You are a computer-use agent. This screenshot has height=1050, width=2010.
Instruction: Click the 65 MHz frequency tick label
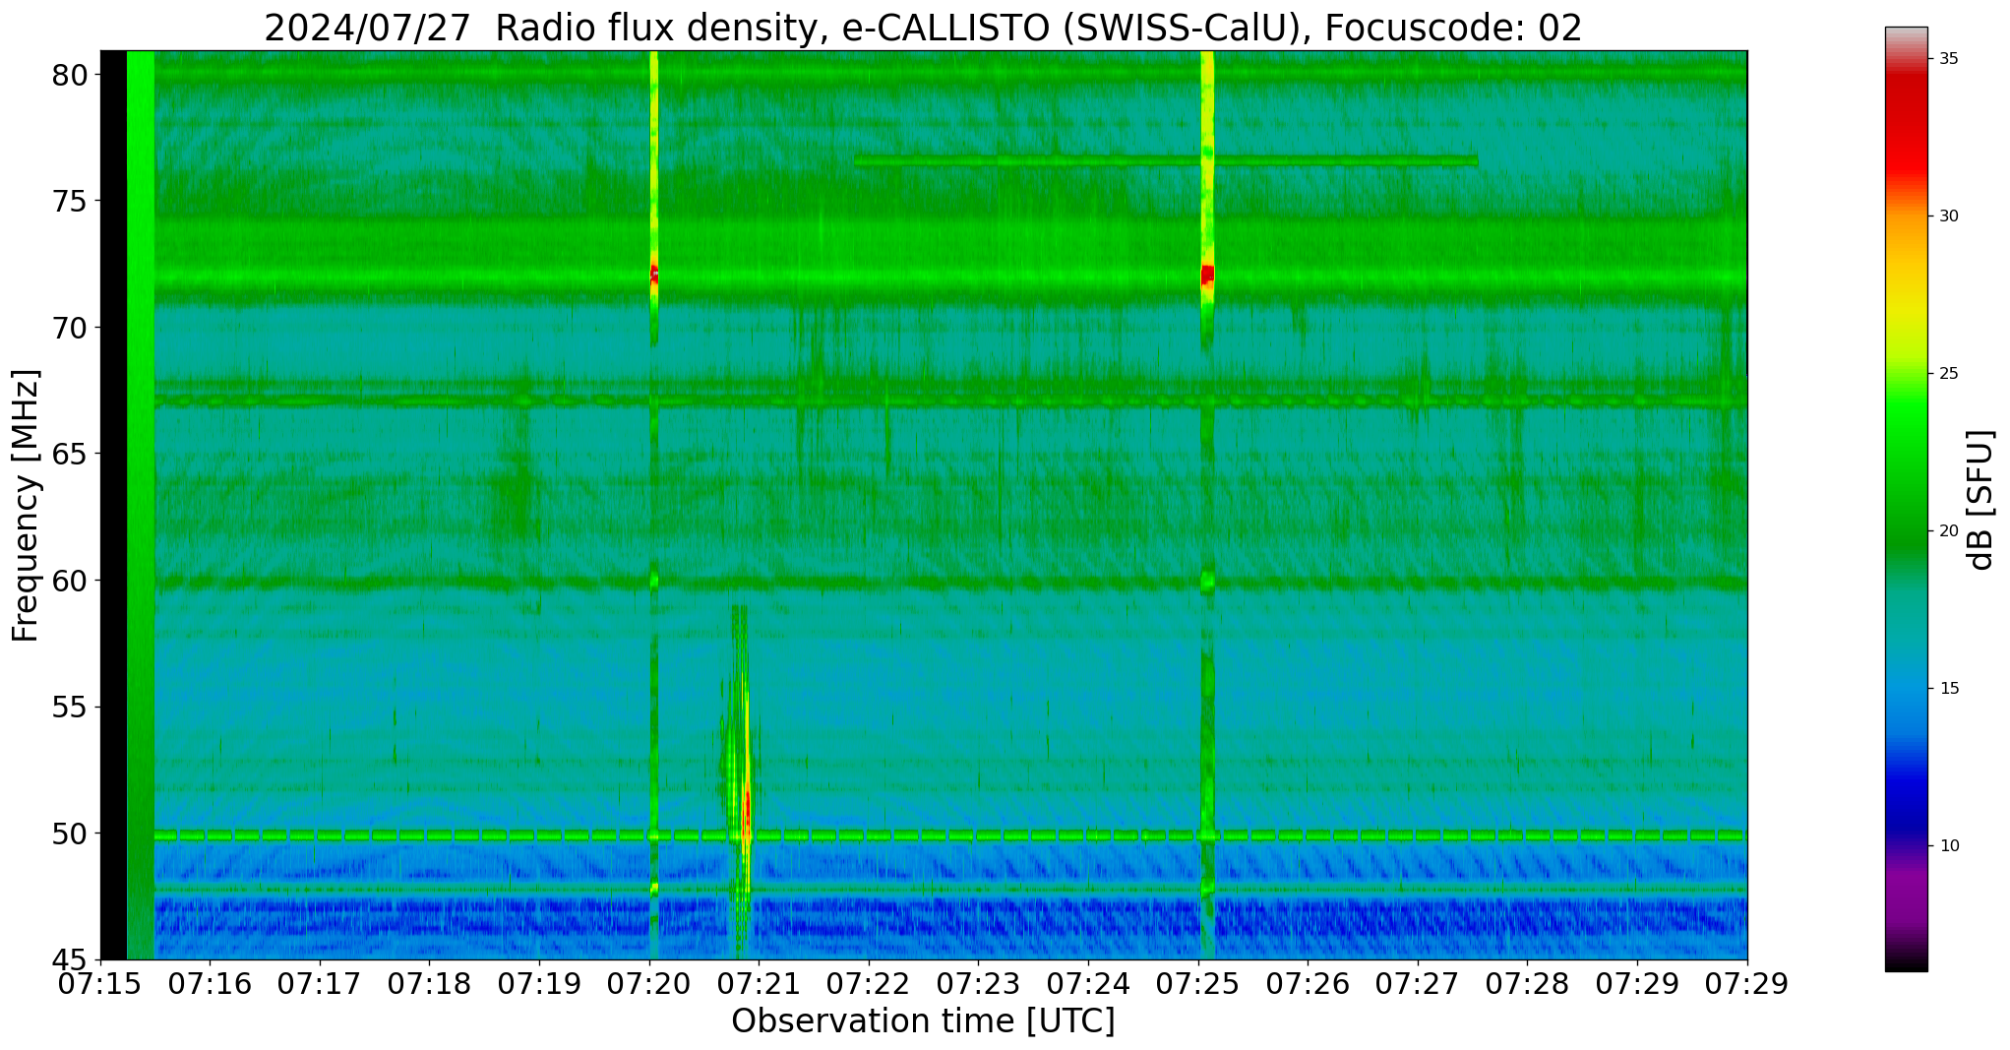[x=70, y=454]
